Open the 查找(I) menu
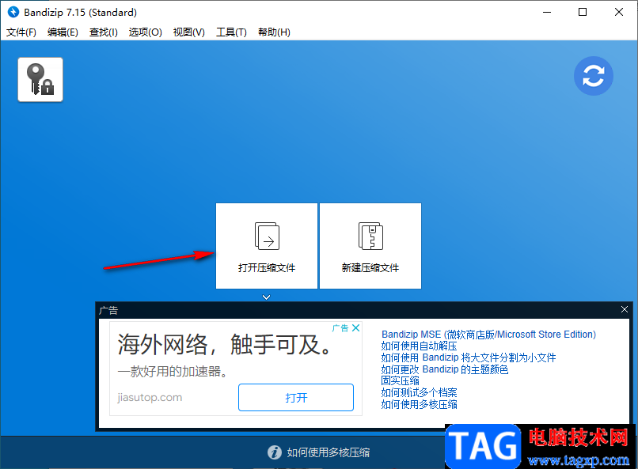Viewport: 638px width, 469px height. coord(104,32)
